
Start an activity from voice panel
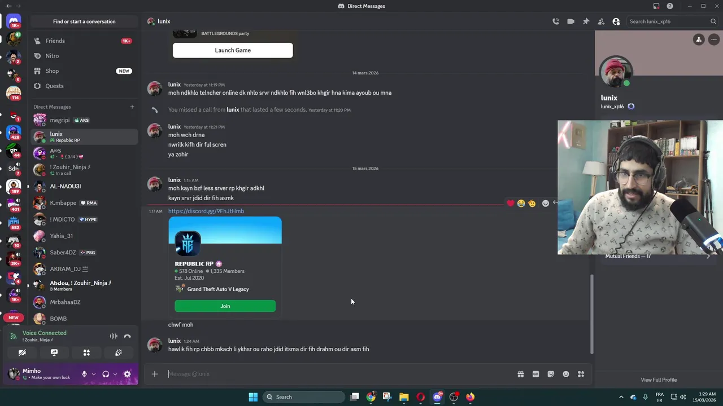(x=86, y=352)
